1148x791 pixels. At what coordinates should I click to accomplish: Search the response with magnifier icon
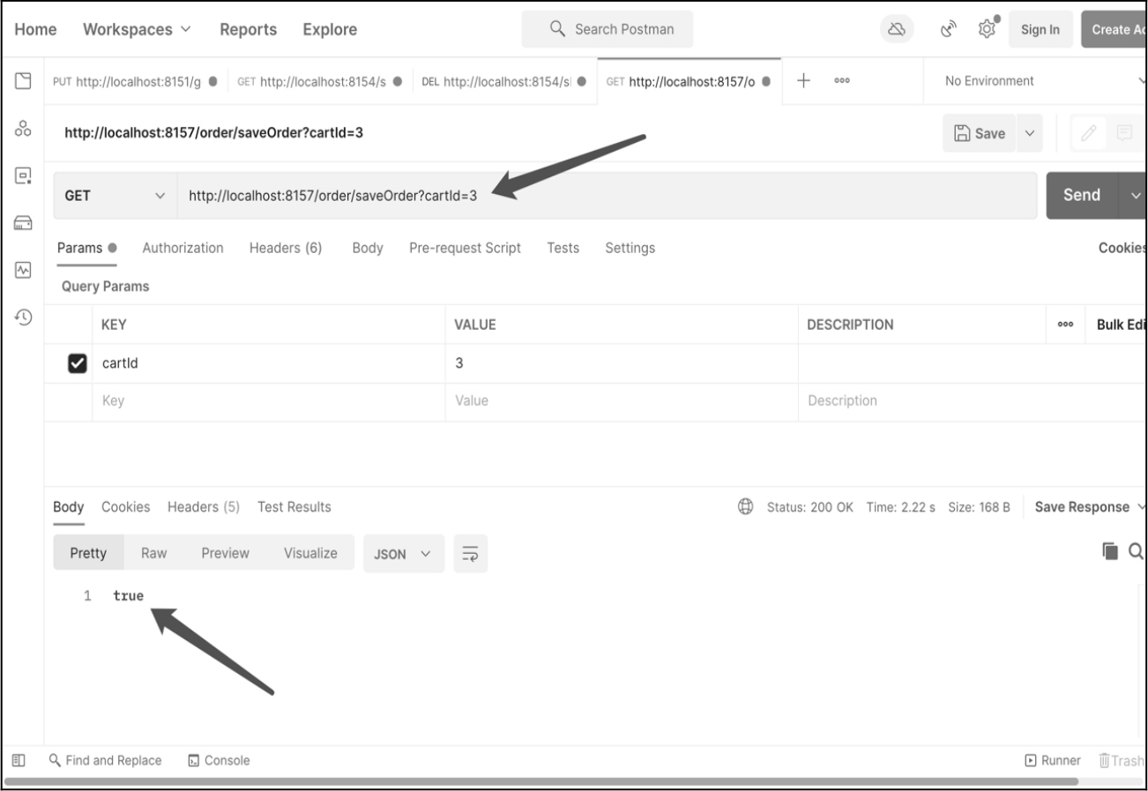tap(1137, 551)
